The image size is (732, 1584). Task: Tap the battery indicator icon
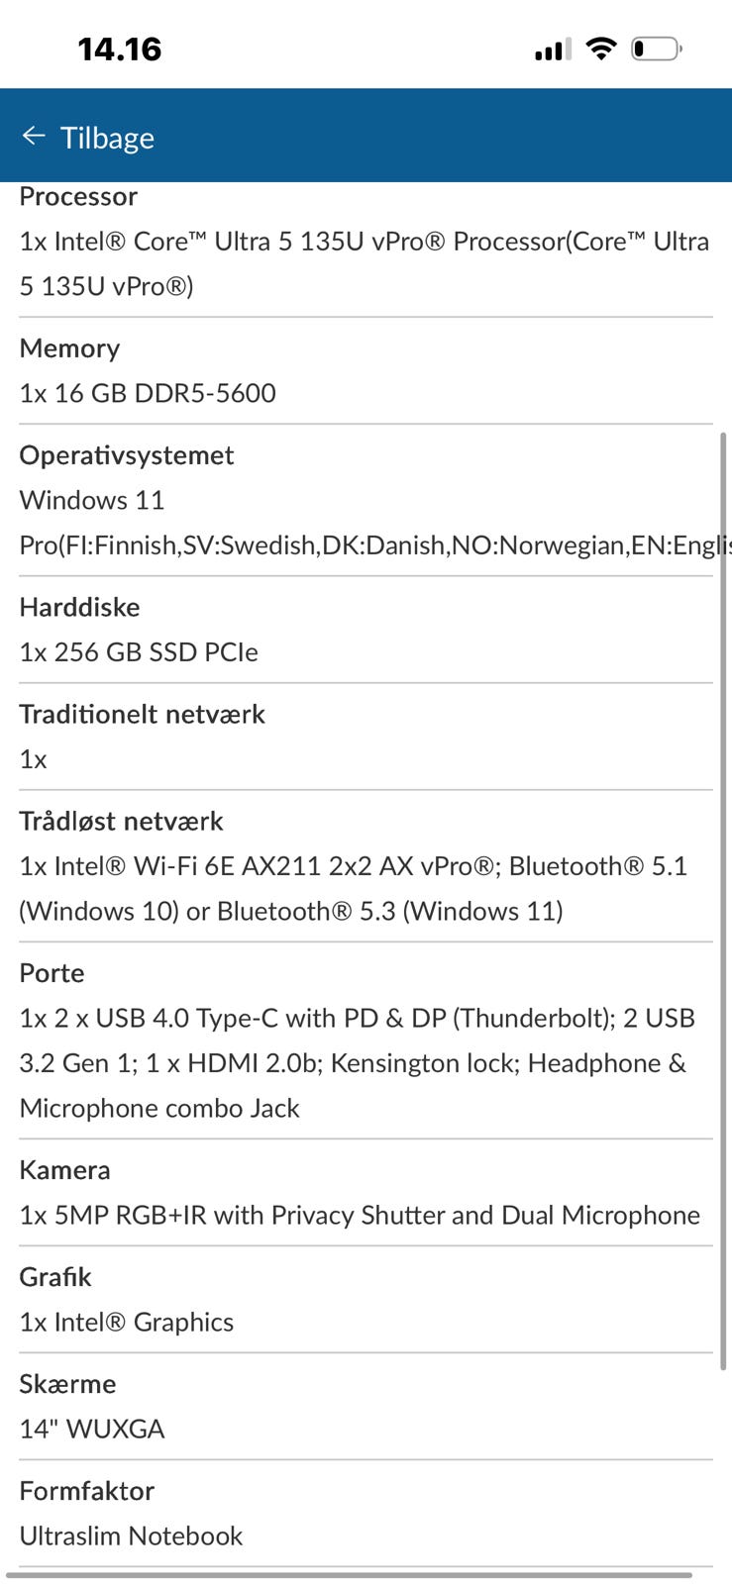point(656,49)
